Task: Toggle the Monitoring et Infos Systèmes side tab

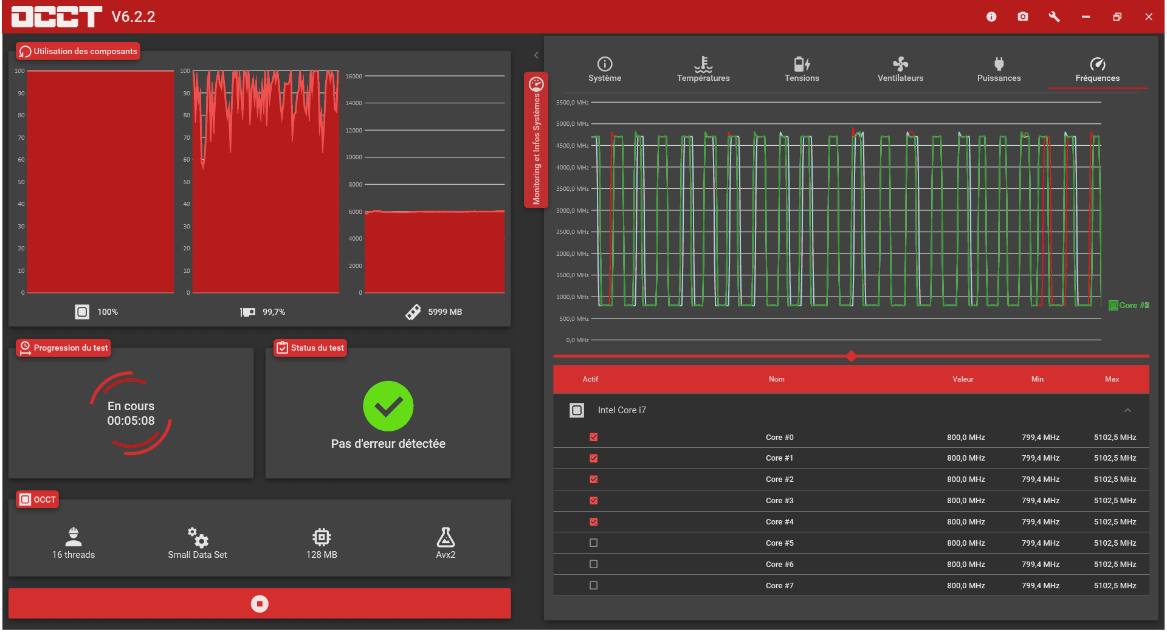Action: click(536, 140)
